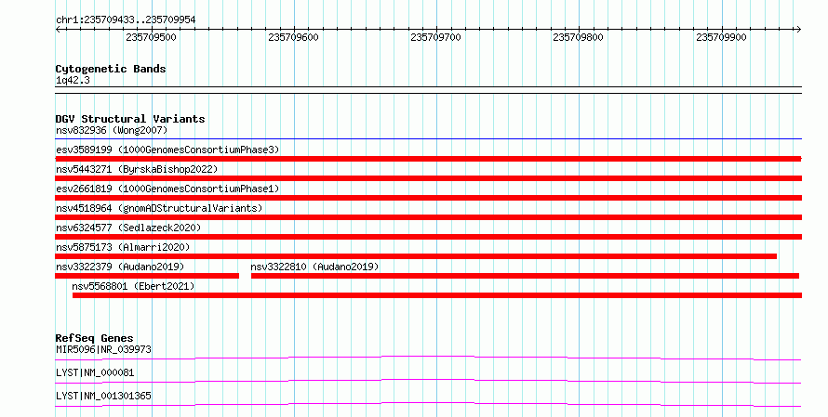The height and width of the screenshot is (417, 828).
Task: Open variant nsv3322810 (Audano2019) label
Action: pyautogui.click(x=314, y=267)
